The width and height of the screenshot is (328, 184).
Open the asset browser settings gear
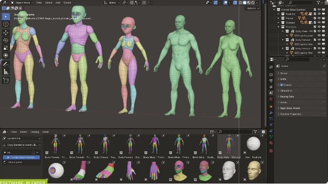click(x=263, y=132)
